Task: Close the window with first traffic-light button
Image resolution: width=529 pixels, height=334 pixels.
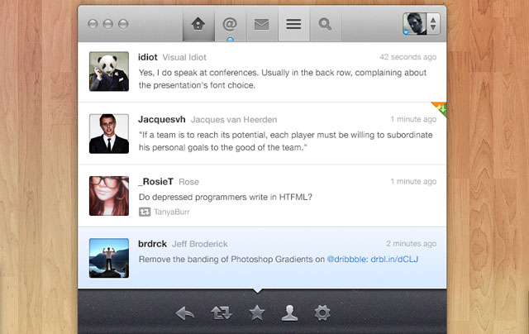Action: 93,24
